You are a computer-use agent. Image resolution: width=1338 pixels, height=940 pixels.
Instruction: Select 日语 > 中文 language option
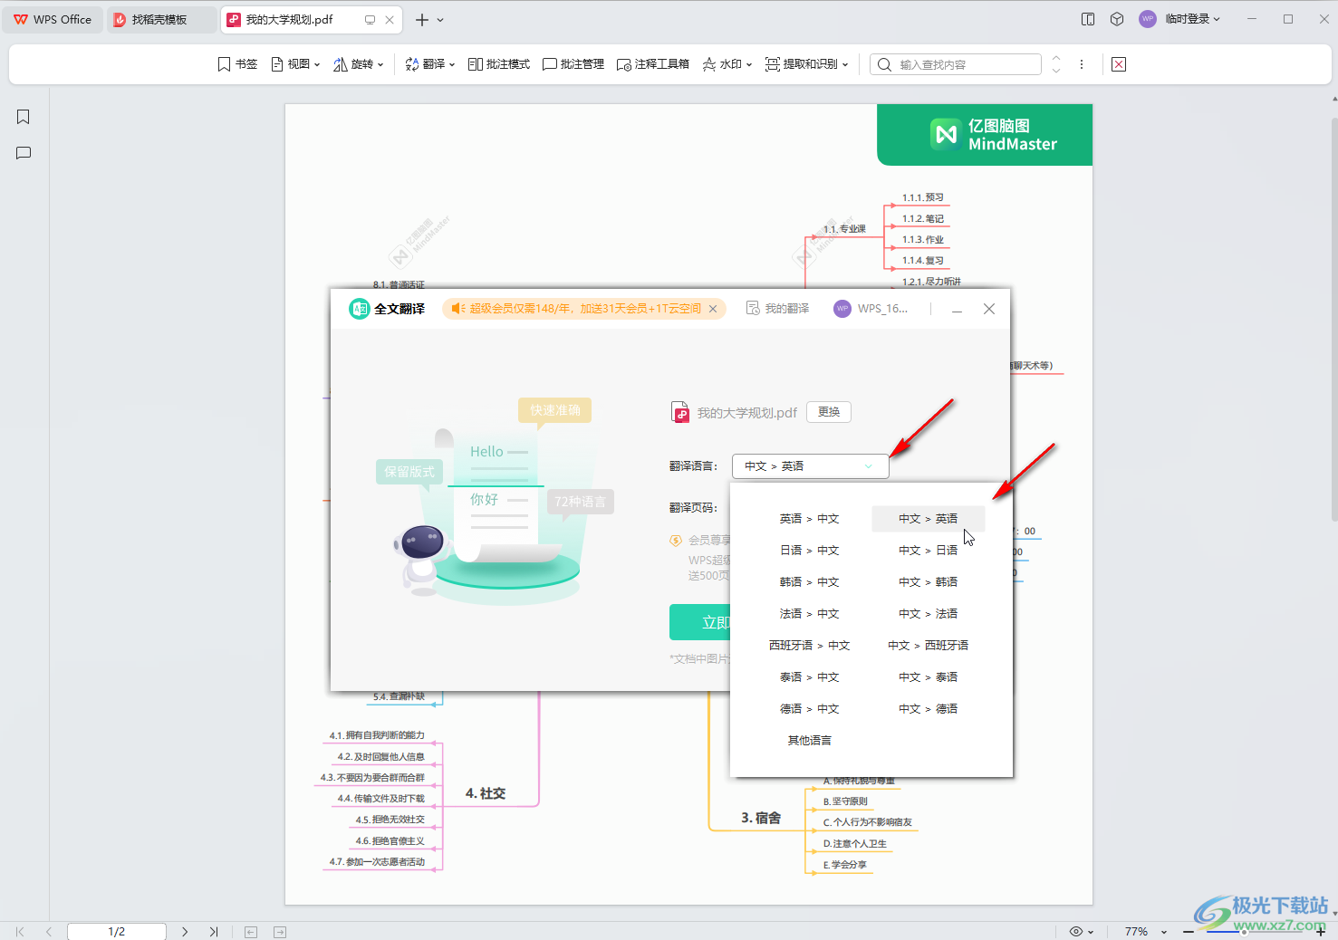[x=809, y=551]
